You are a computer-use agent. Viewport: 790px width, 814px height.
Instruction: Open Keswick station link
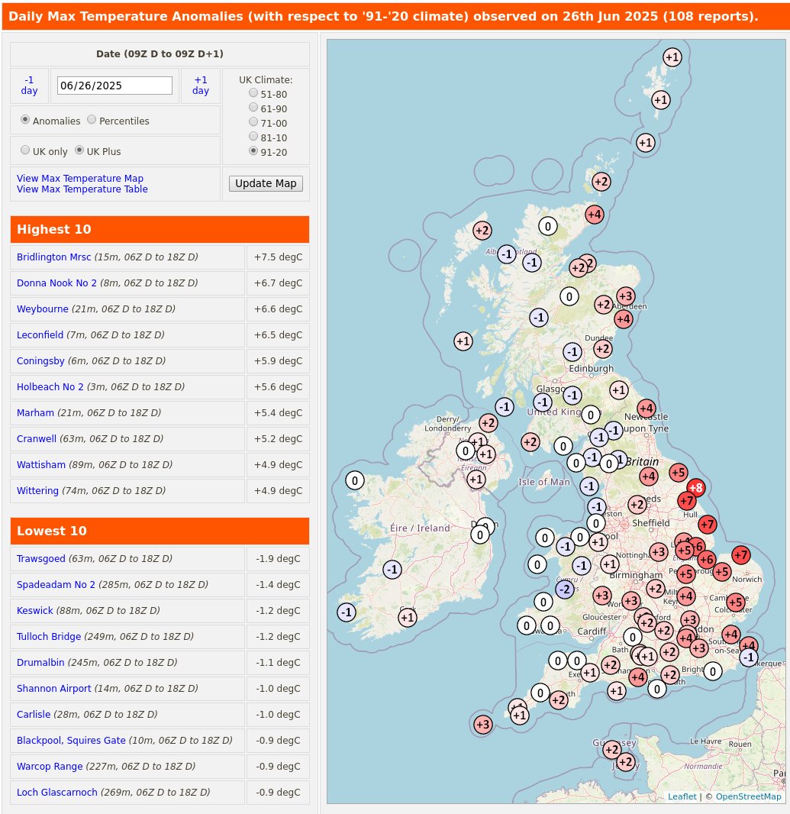pyautogui.click(x=35, y=611)
